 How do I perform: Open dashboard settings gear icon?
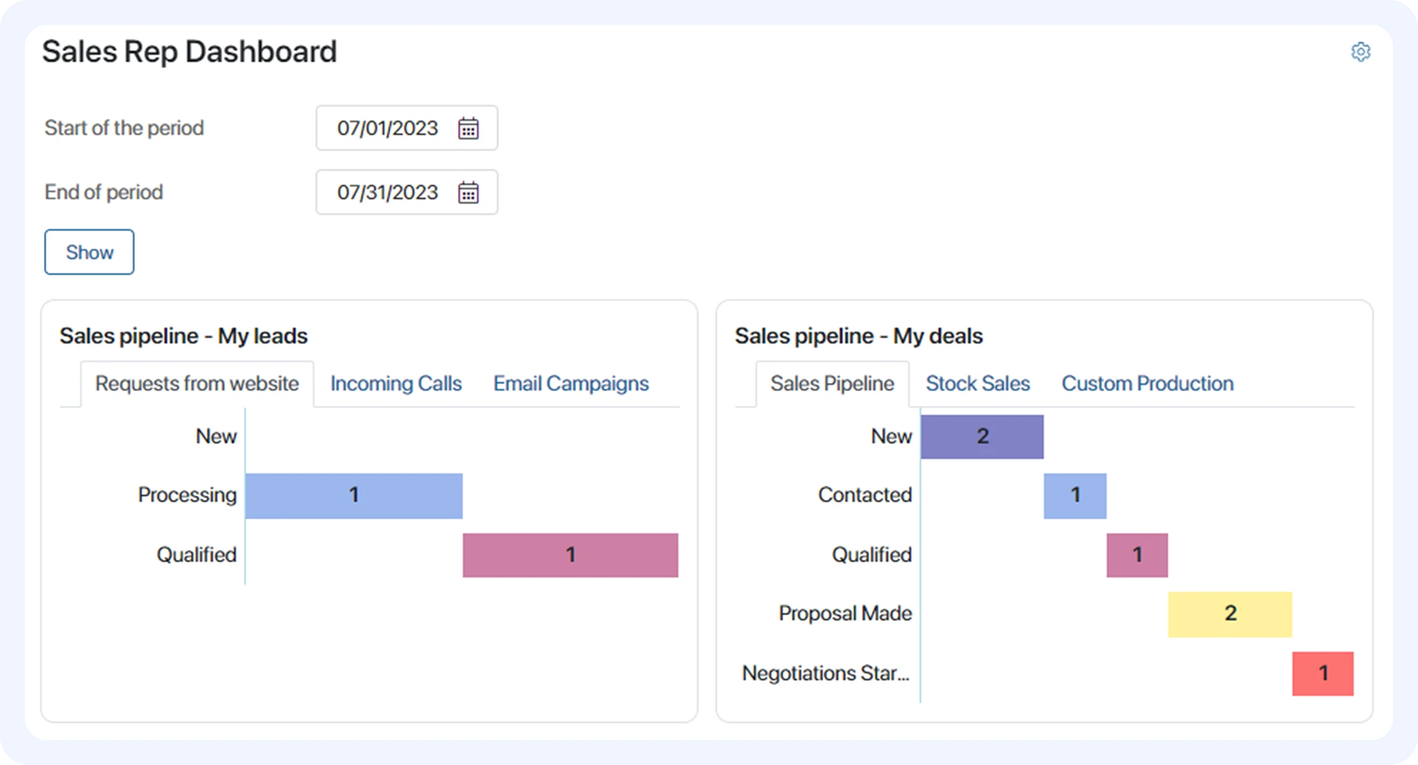coord(1361,52)
